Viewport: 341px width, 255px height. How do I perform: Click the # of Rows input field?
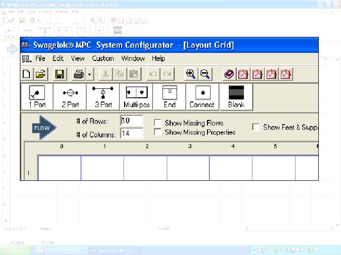[132, 120]
